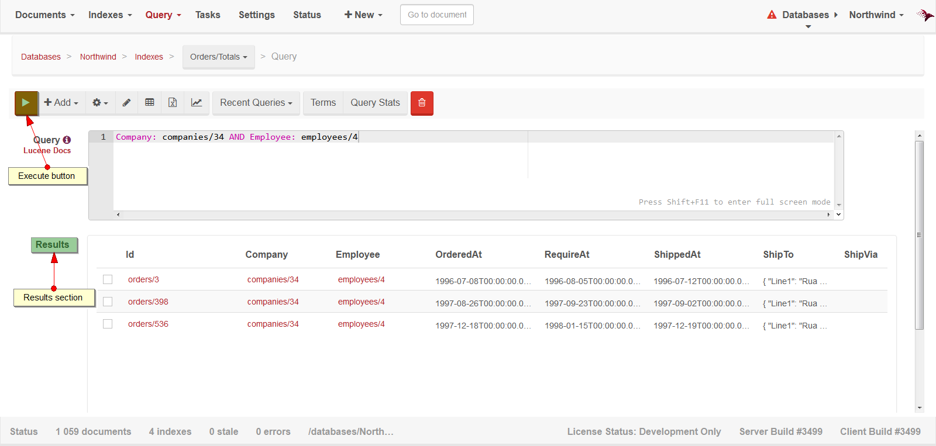Click the ShipTo value in orders/3 row
This screenshot has width=936, height=446.
coord(795,281)
